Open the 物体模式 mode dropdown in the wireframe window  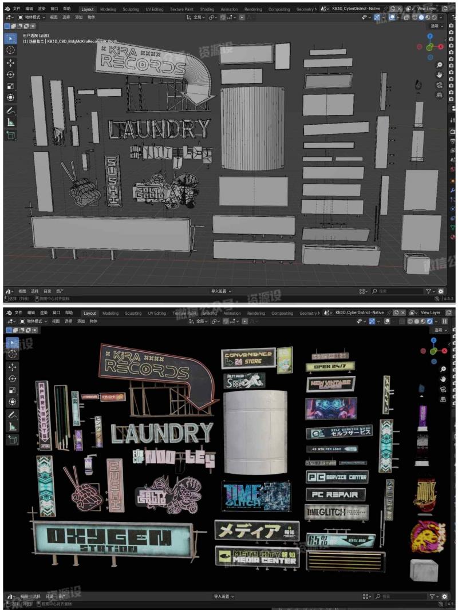(x=31, y=17)
